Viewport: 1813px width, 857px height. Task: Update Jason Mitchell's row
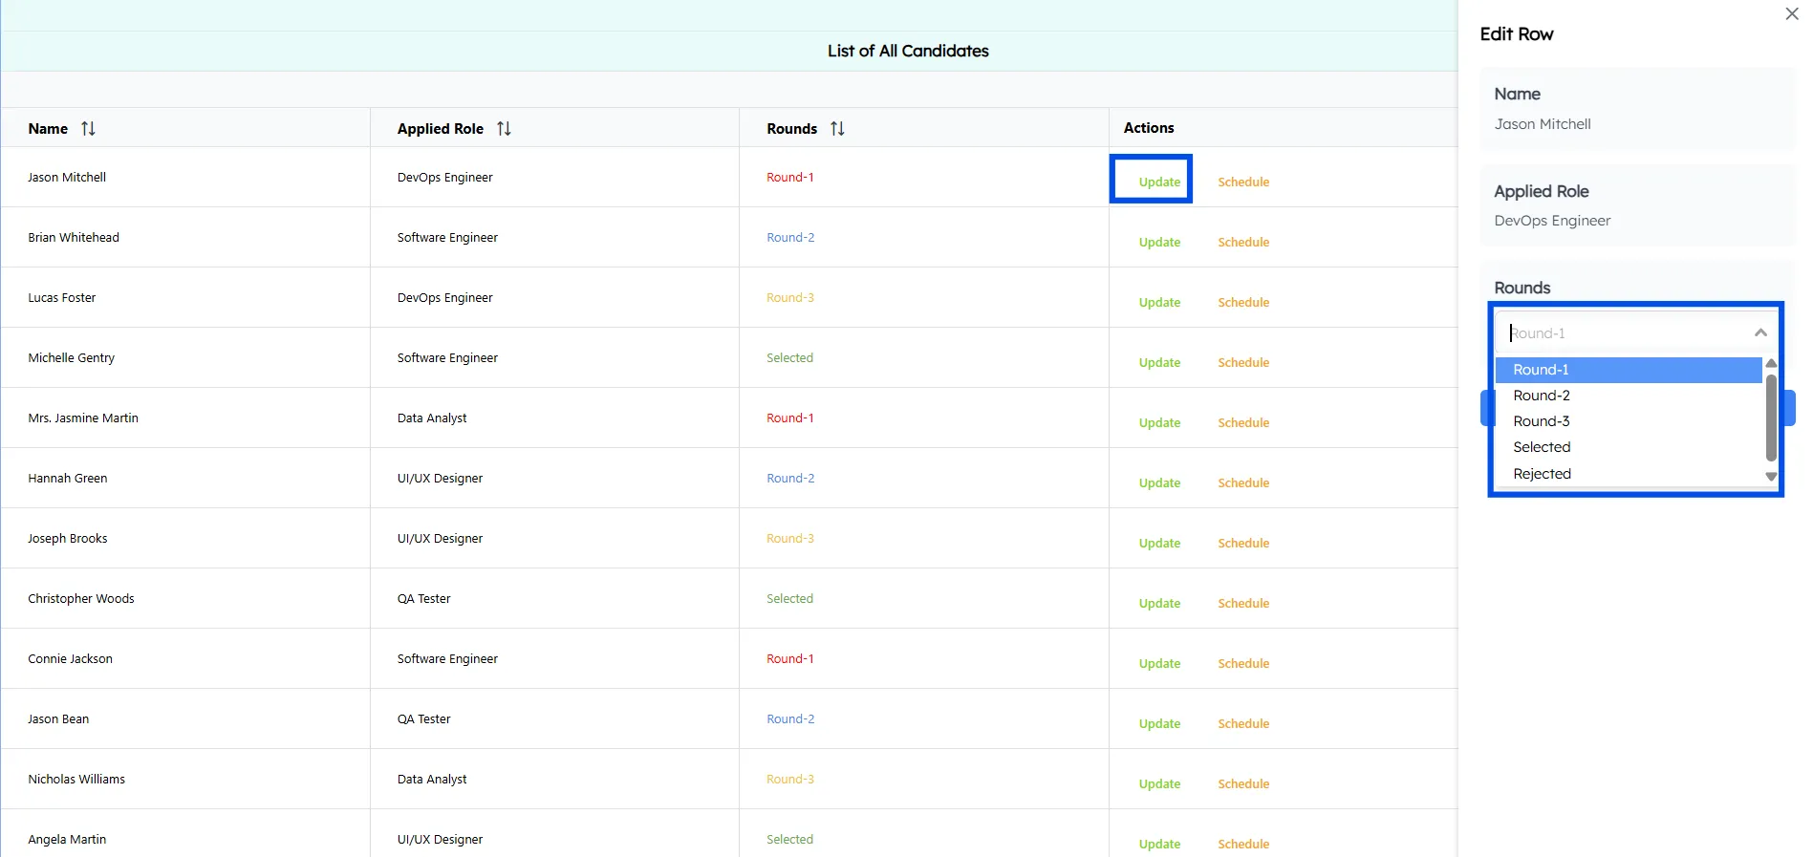(1159, 182)
